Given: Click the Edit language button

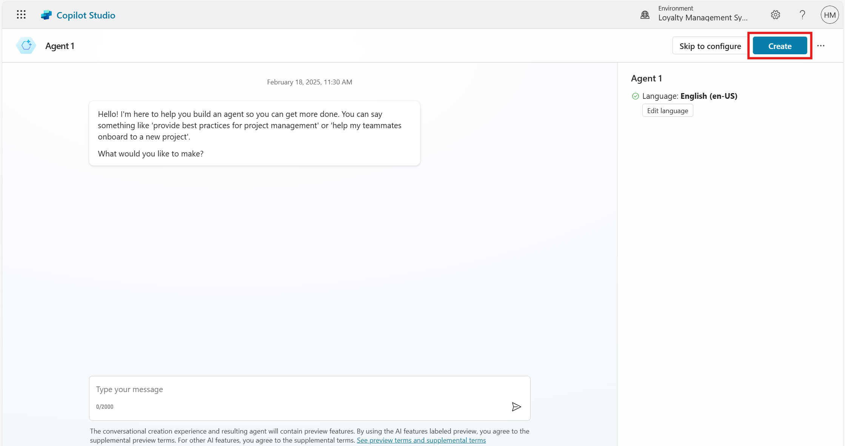Looking at the screenshot, I should (x=667, y=110).
